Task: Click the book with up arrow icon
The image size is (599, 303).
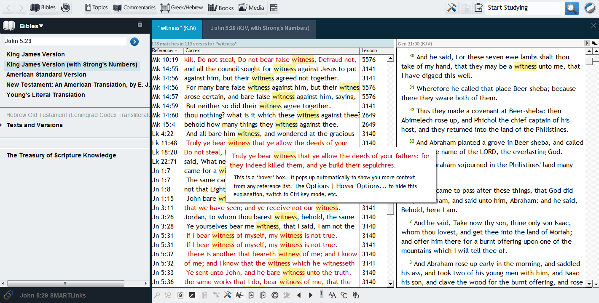Action: coord(251,295)
